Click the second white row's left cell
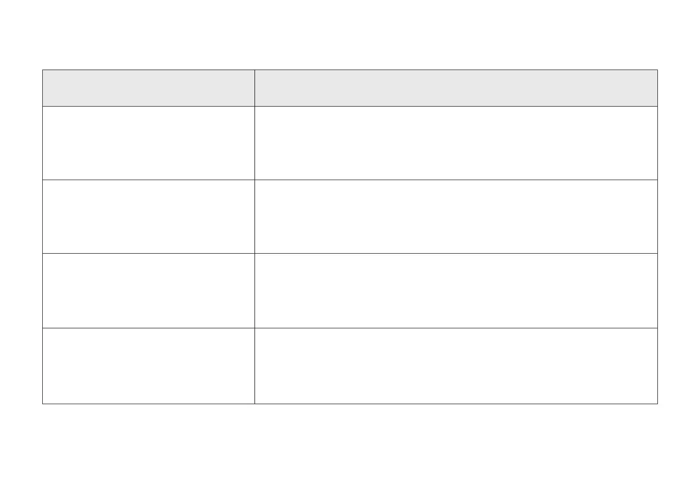This screenshot has width=699, height=488. point(148,217)
